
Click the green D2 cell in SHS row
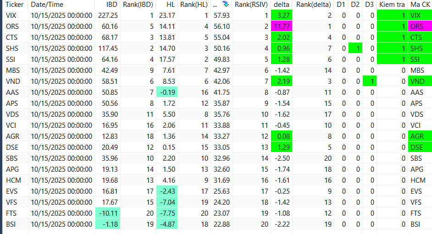coord(355,49)
